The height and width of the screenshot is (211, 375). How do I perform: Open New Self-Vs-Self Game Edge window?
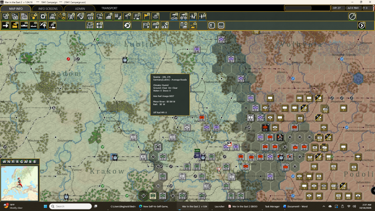coord(153,206)
